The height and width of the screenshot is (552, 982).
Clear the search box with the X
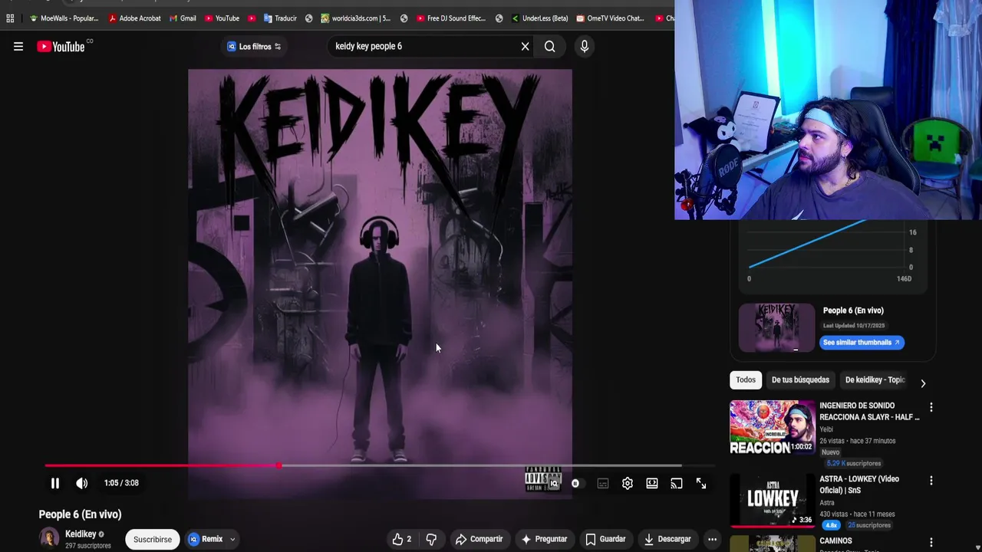pyautogui.click(x=525, y=47)
